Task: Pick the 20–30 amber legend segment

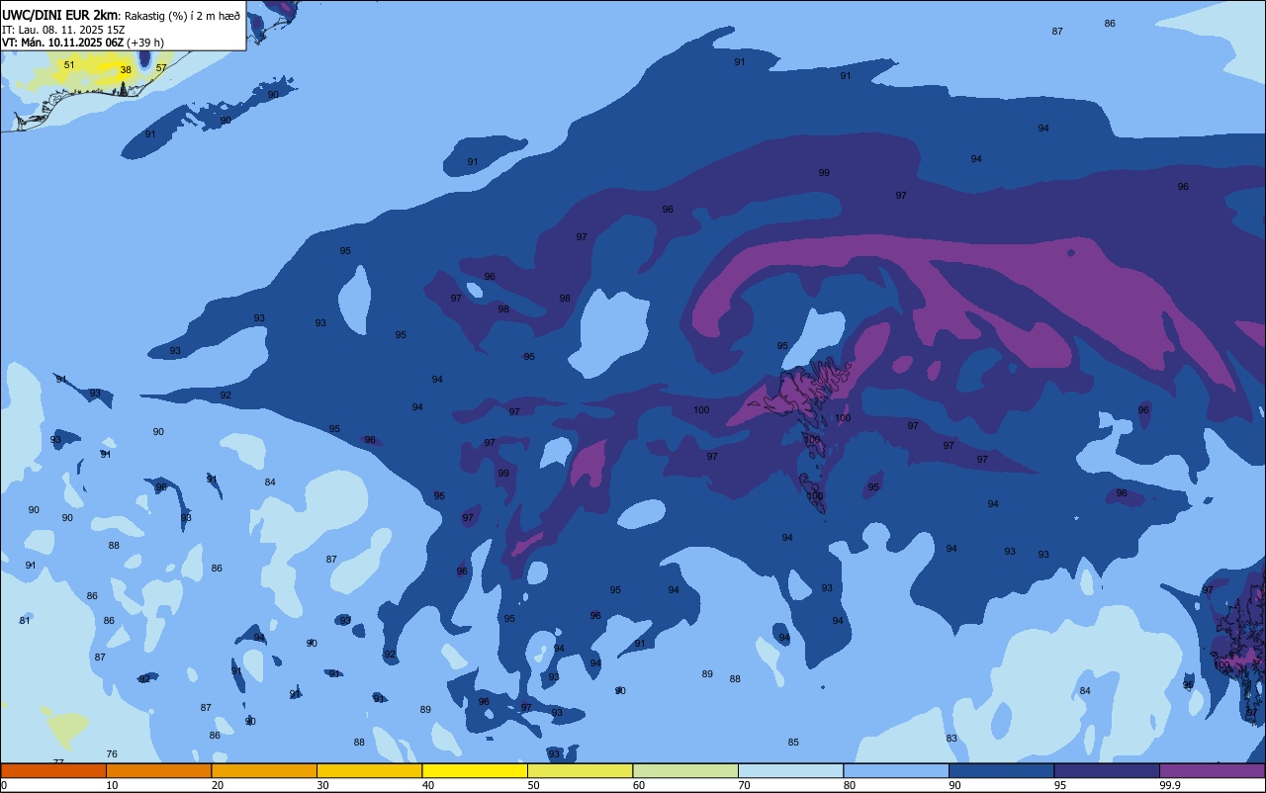Action: pyautogui.click(x=264, y=770)
